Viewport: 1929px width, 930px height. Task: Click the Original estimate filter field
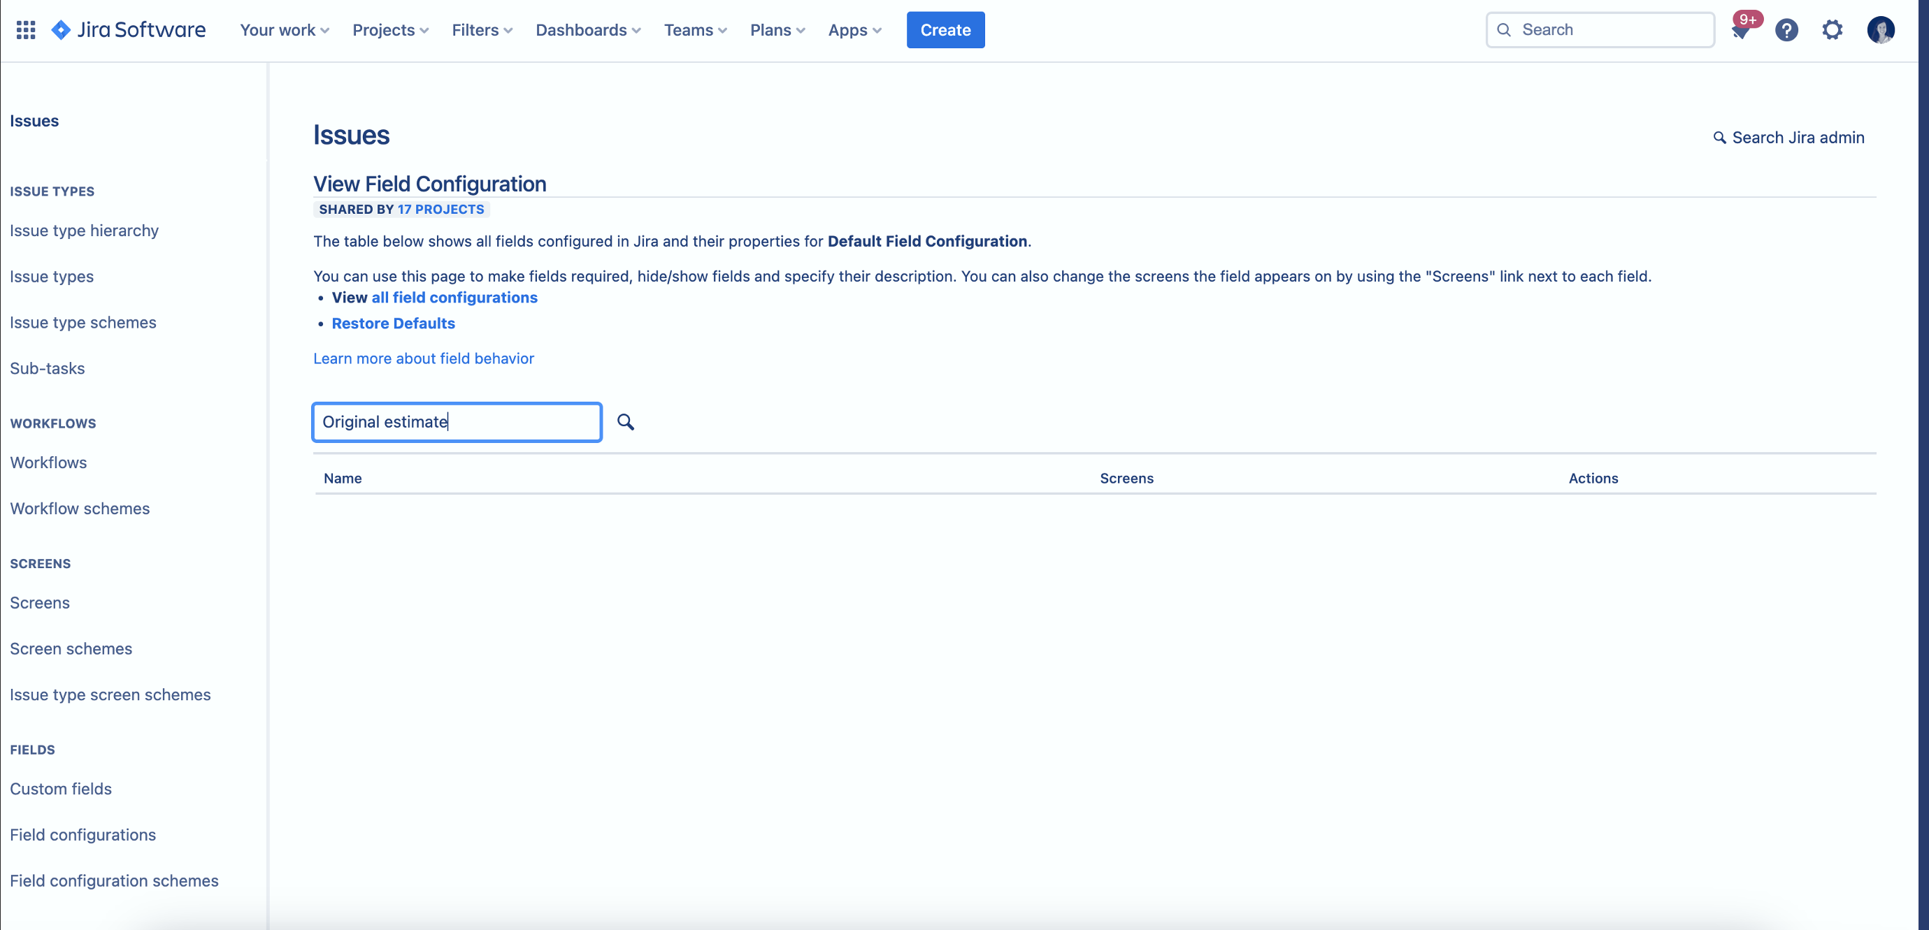(x=457, y=422)
